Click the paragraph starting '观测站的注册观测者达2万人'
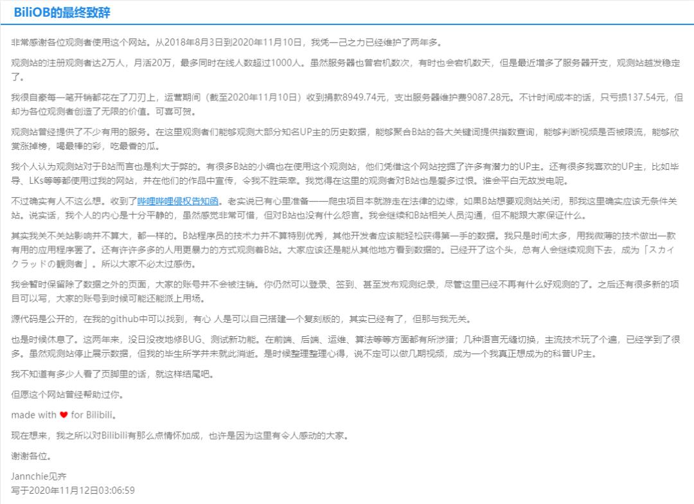Image resolution: width=694 pixels, height=504 pixels. point(346,69)
